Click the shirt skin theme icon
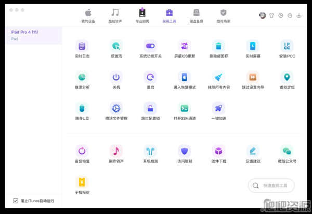Viewport: 312px width, 214px height. click(271, 16)
